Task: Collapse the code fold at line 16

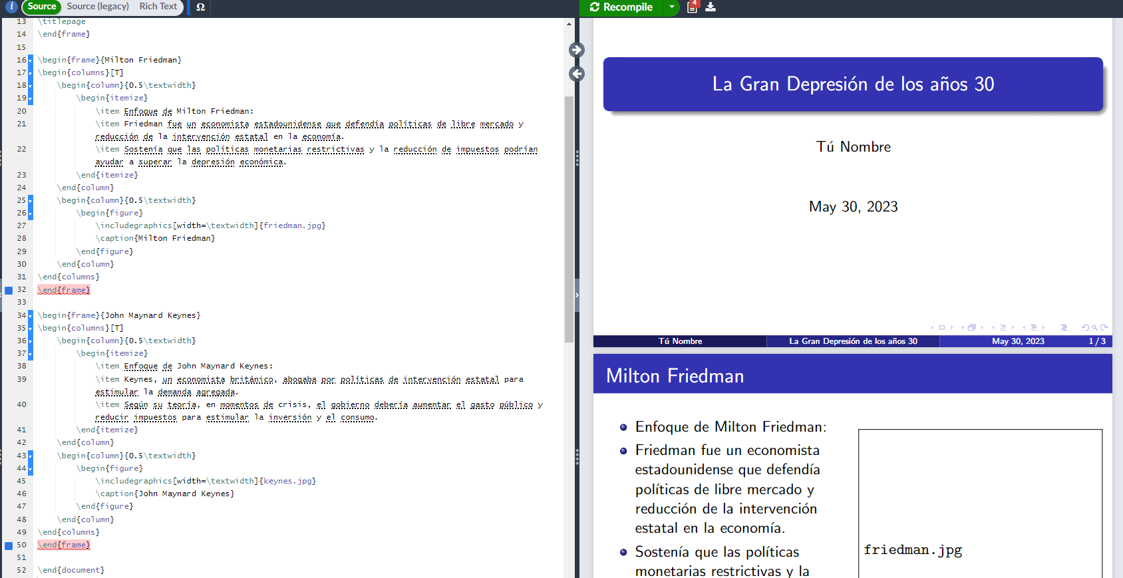Action: pyautogui.click(x=30, y=61)
